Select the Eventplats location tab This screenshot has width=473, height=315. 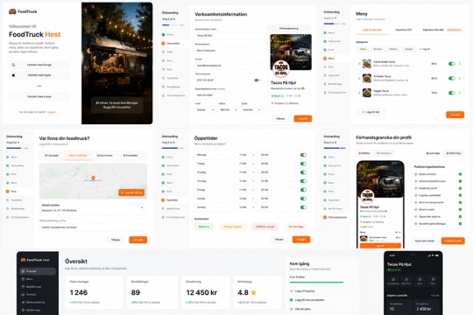pyautogui.click(x=131, y=156)
